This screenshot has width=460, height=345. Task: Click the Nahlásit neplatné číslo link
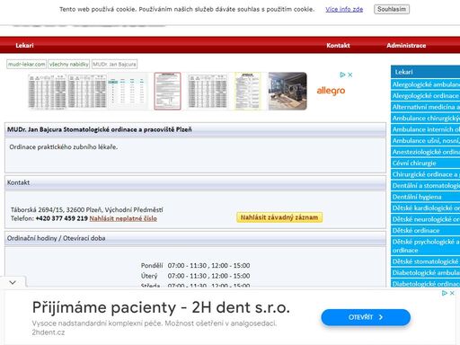123,218
